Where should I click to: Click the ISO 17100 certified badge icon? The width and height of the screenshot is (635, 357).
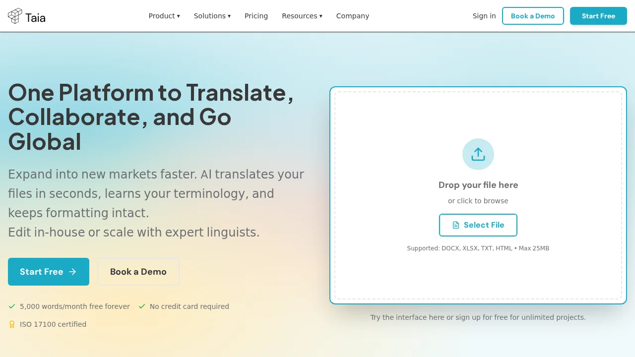[12, 324]
